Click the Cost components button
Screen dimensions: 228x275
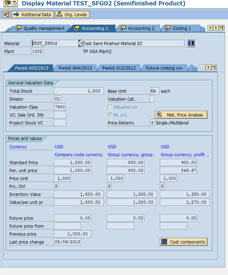click(184, 242)
